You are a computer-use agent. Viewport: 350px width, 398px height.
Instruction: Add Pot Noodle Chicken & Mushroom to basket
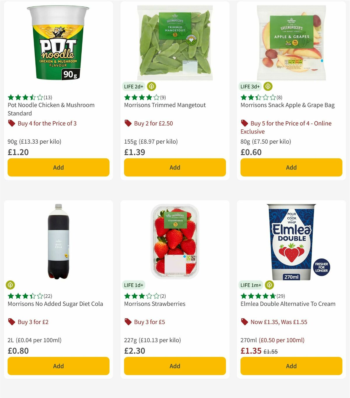click(x=58, y=167)
